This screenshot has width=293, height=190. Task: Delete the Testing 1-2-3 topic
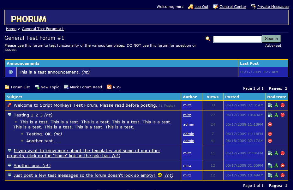pyautogui.click(x=283, y=115)
